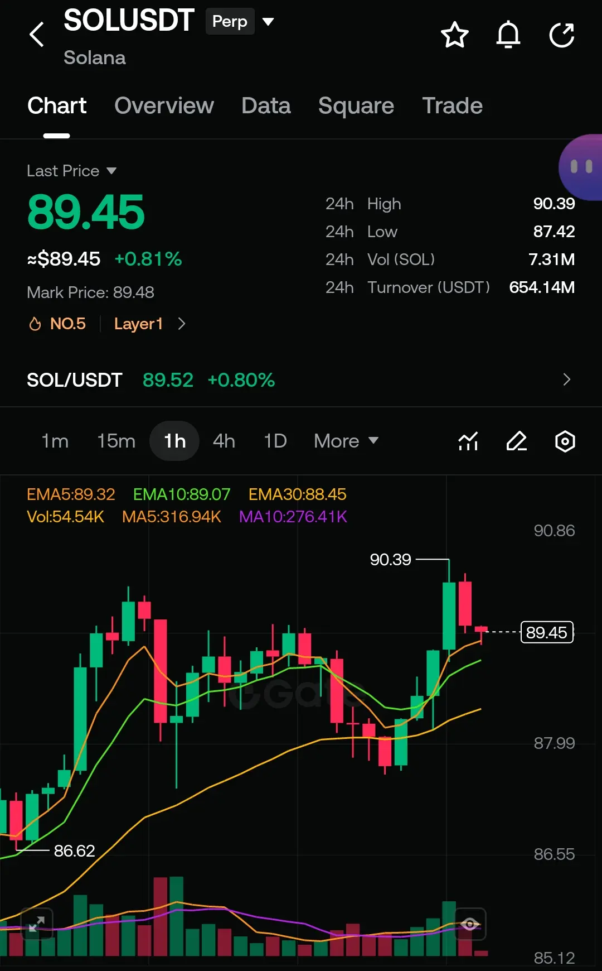Open the SOL/USDT spot row chevron

coord(567,379)
